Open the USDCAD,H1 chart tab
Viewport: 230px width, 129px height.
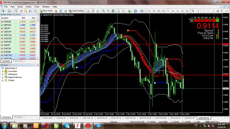tap(88, 118)
